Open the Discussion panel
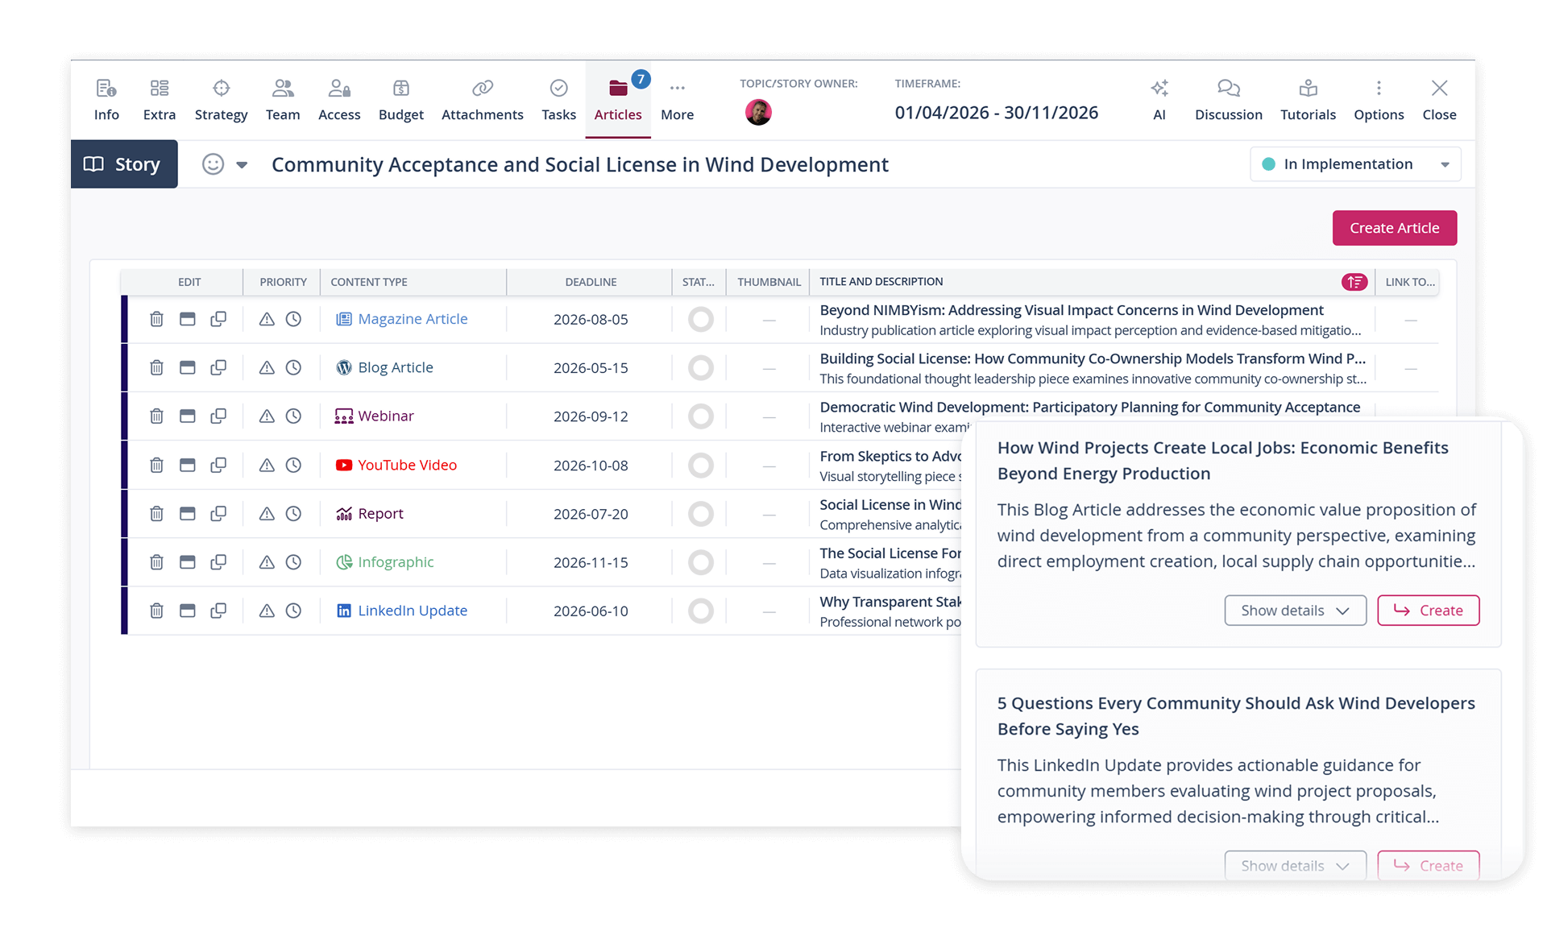This screenshot has height=940, width=1547. pos(1227,98)
